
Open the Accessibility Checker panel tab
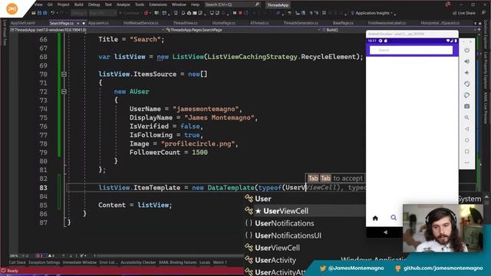click(x=138, y=262)
